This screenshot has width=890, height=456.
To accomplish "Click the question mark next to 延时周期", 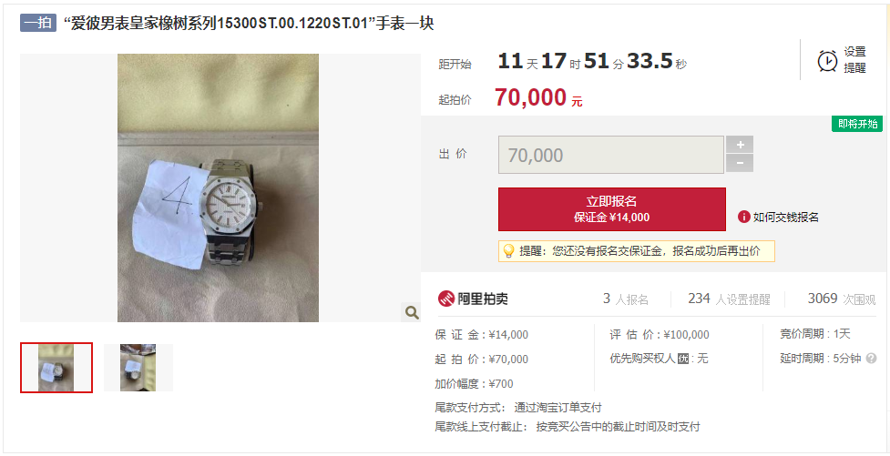I will point(871,359).
